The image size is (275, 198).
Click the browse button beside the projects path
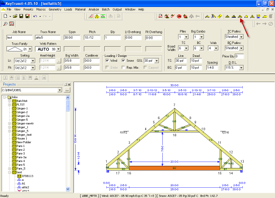point(67,90)
